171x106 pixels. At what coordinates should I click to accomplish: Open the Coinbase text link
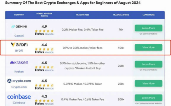pyautogui.click(x=19, y=103)
